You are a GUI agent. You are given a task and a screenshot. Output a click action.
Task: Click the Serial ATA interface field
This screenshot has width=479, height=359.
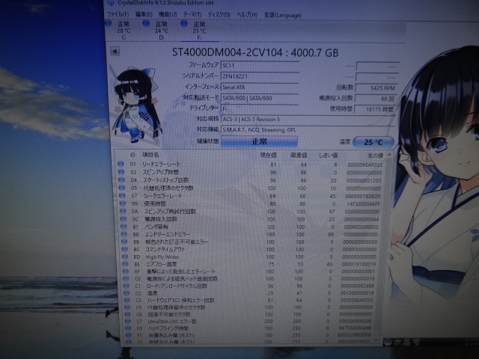(260, 87)
